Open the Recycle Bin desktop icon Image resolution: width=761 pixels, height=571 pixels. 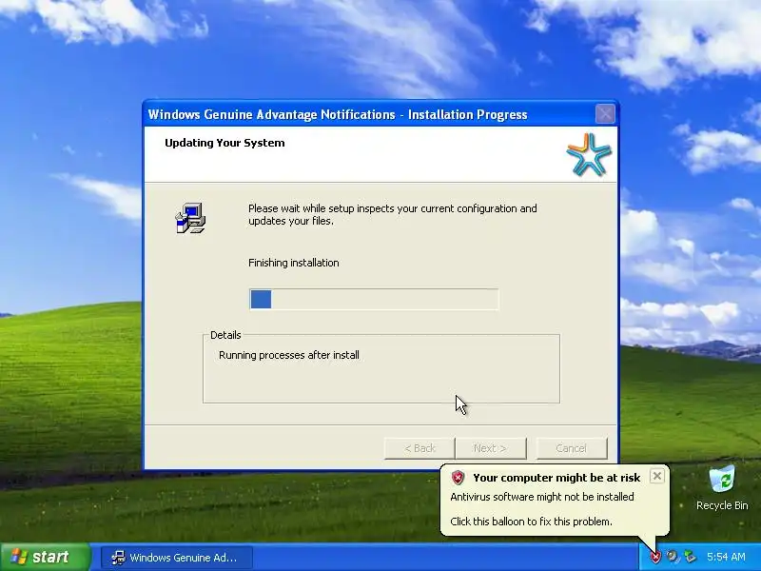(722, 488)
